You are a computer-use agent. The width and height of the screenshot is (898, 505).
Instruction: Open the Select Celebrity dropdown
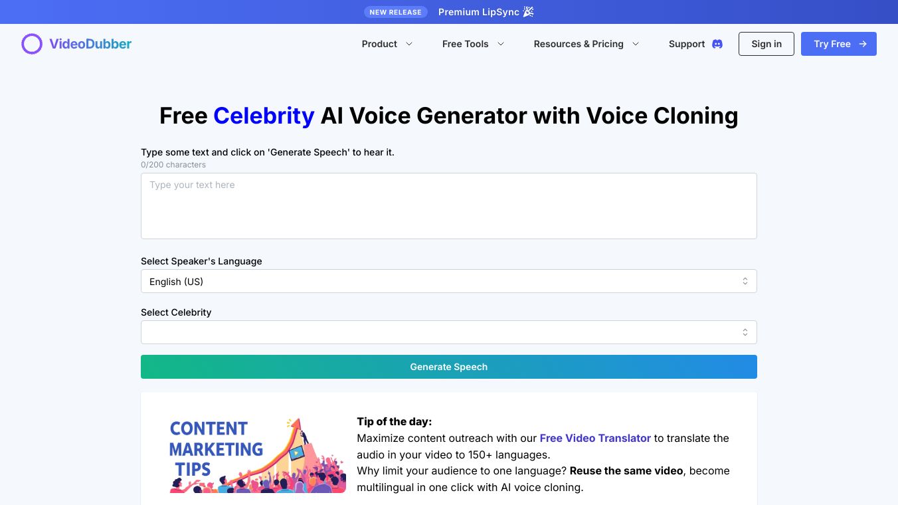pos(449,332)
